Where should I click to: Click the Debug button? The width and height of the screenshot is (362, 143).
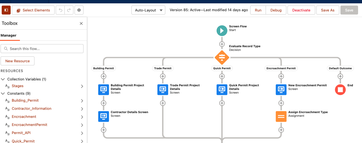click(x=276, y=10)
